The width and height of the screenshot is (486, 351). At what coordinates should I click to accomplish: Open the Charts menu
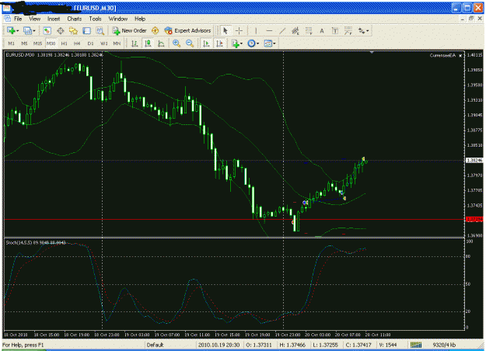pos(75,19)
